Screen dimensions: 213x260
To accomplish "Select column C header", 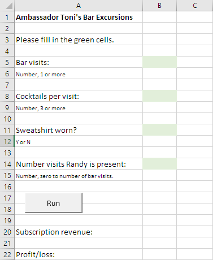I will 195,5.
